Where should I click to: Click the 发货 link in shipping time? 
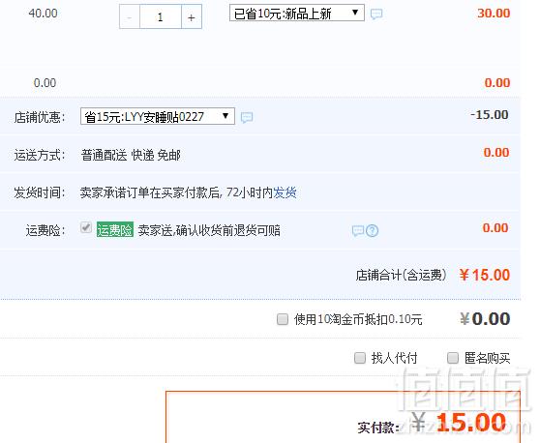tap(285, 192)
